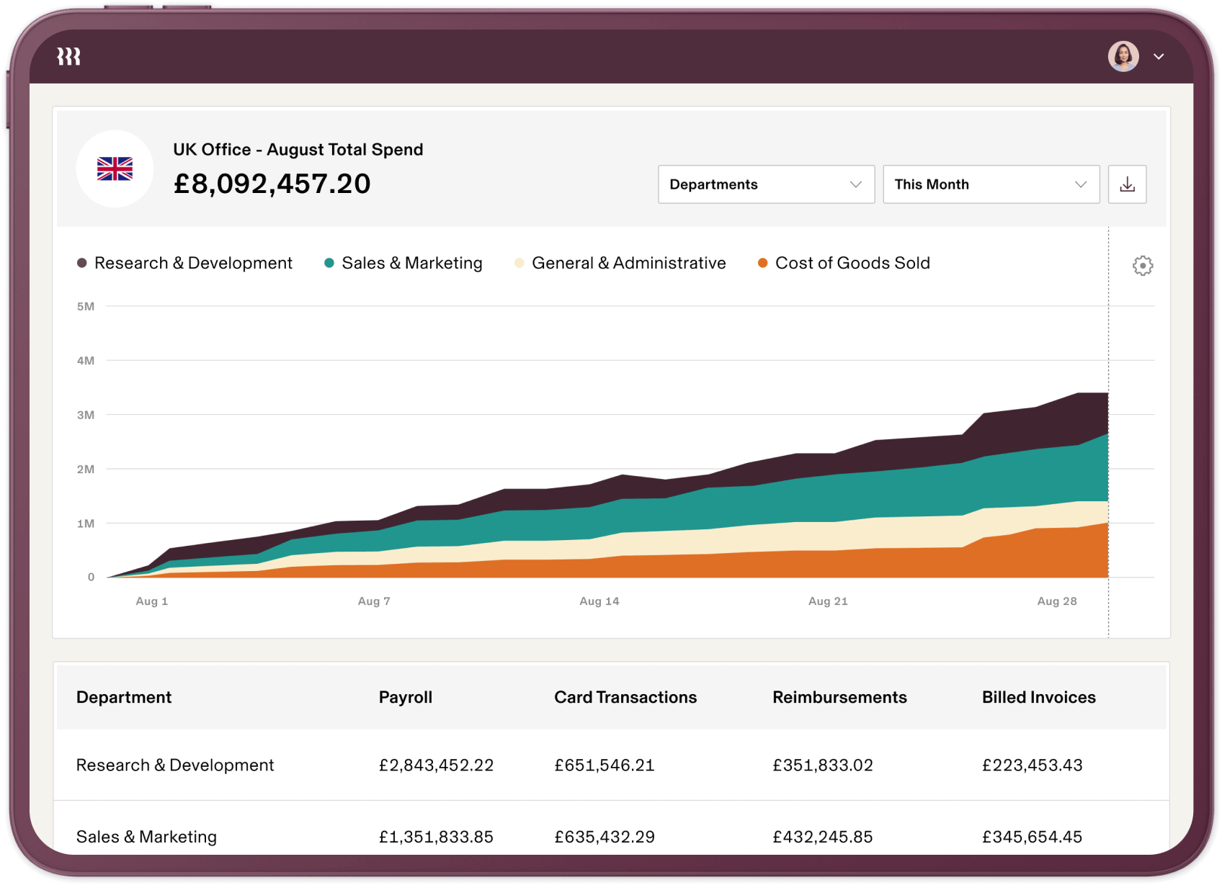Click the download export icon
The height and width of the screenshot is (885, 1222).
(x=1126, y=184)
